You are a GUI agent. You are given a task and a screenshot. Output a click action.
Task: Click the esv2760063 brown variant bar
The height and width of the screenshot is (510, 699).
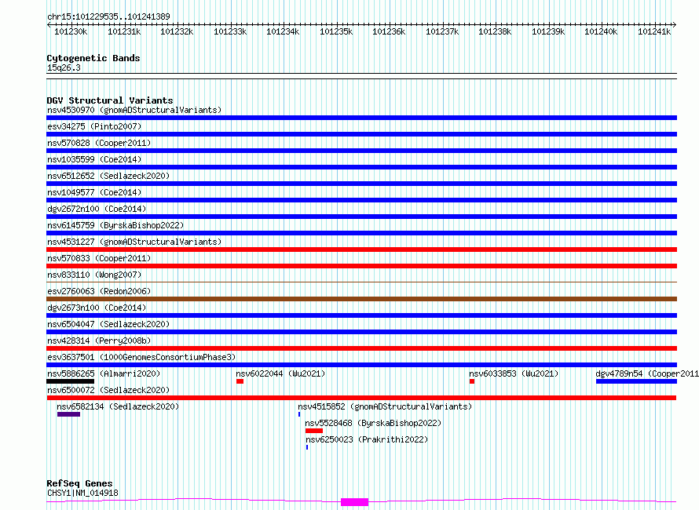point(361,299)
